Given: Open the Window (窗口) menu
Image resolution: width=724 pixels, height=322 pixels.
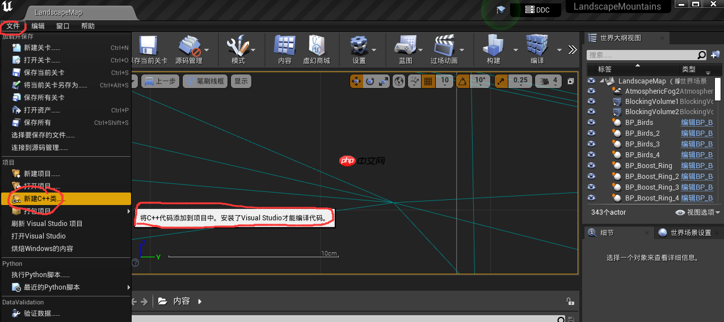Looking at the screenshot, I should pyautogui.click(x=63, y=26).
